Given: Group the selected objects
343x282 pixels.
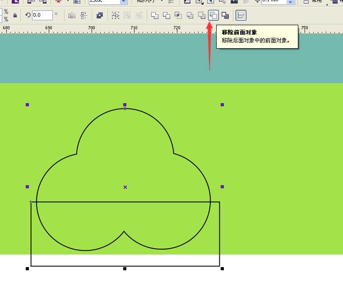Looking at the screenshot, I should 116,15.
